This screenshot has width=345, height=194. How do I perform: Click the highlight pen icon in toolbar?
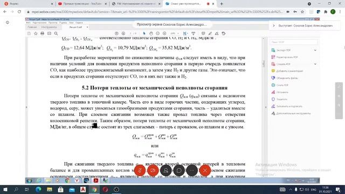(210, 33)
